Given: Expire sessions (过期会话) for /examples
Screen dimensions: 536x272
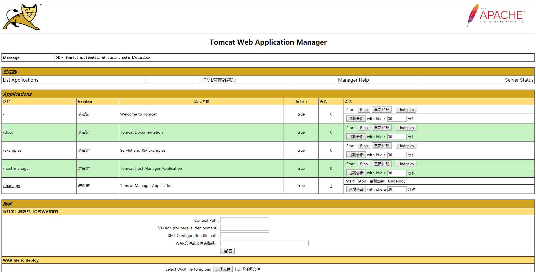Looking at the screenshot, I should [x=356, y=155].
